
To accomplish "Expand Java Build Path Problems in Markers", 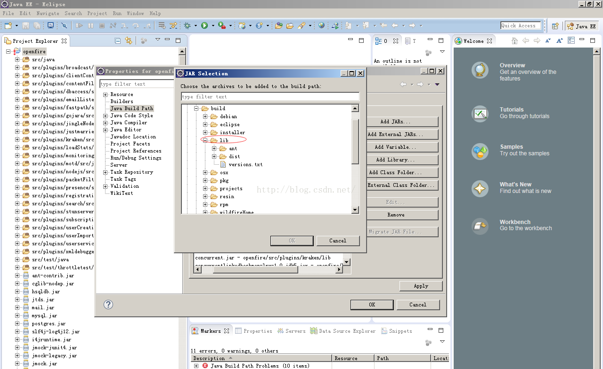I will [196, 366].
